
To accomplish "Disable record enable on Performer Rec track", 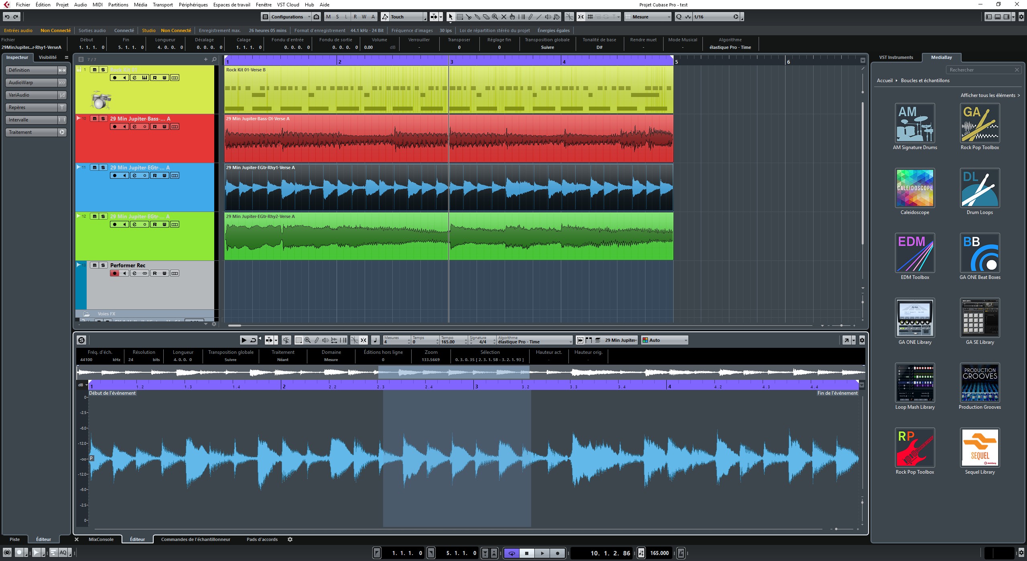I will click(x=115, y=273).
